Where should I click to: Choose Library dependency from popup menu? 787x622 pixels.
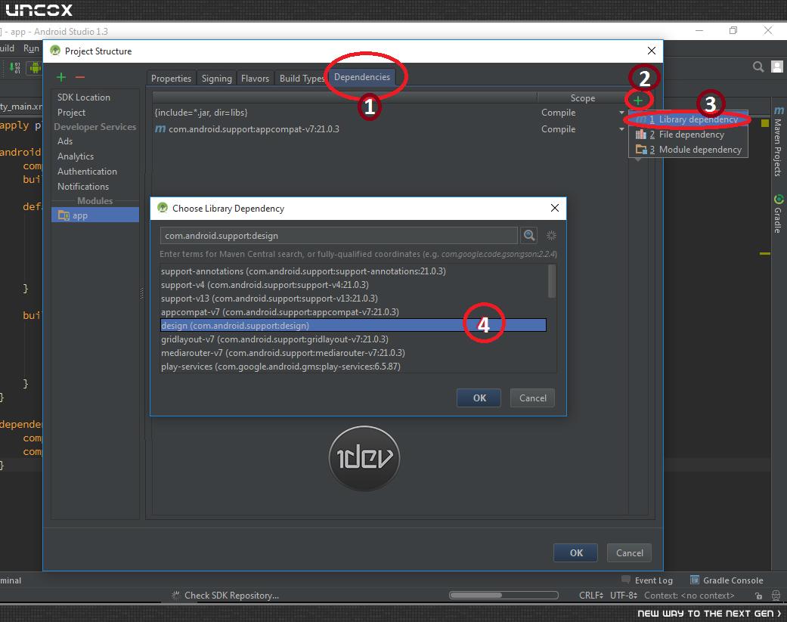coord(688,119)
